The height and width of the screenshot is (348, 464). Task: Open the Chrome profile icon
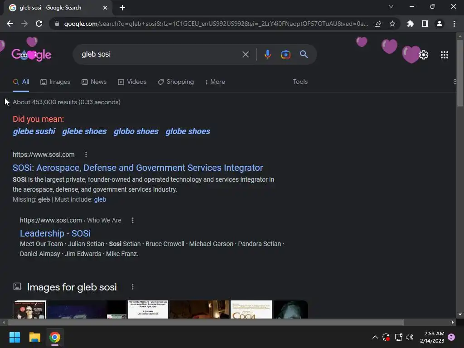click(x=440, y=24)
